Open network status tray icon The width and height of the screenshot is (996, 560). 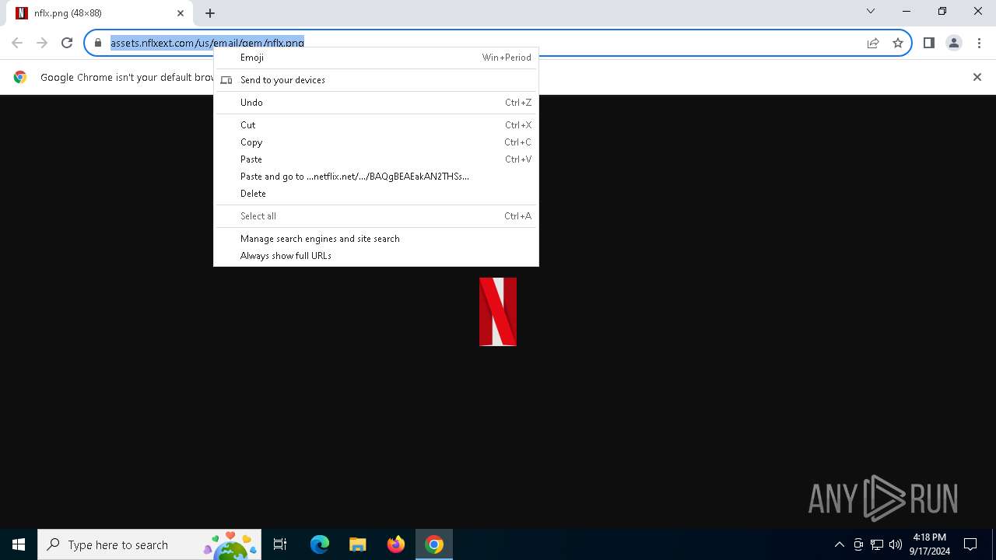877,544
